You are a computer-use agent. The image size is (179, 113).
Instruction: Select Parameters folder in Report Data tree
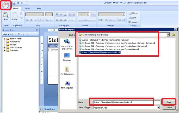15,42
